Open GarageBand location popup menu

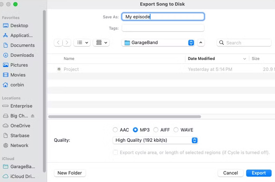click(x=158, y=42)
